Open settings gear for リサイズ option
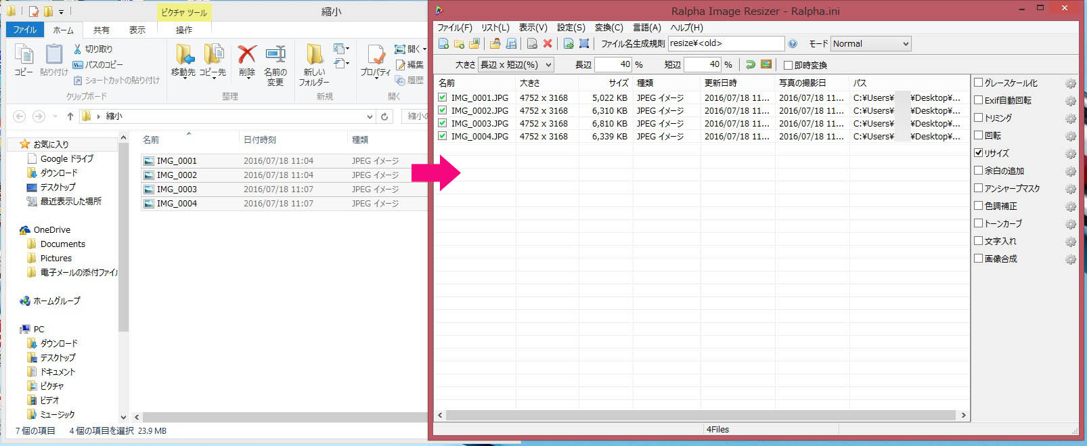Image resolution: width=1087 pixels, height=446 pixels. (1070, 154)
